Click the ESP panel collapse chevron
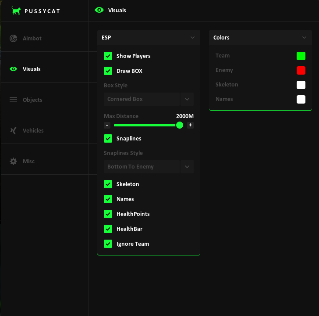 [192, 37]
